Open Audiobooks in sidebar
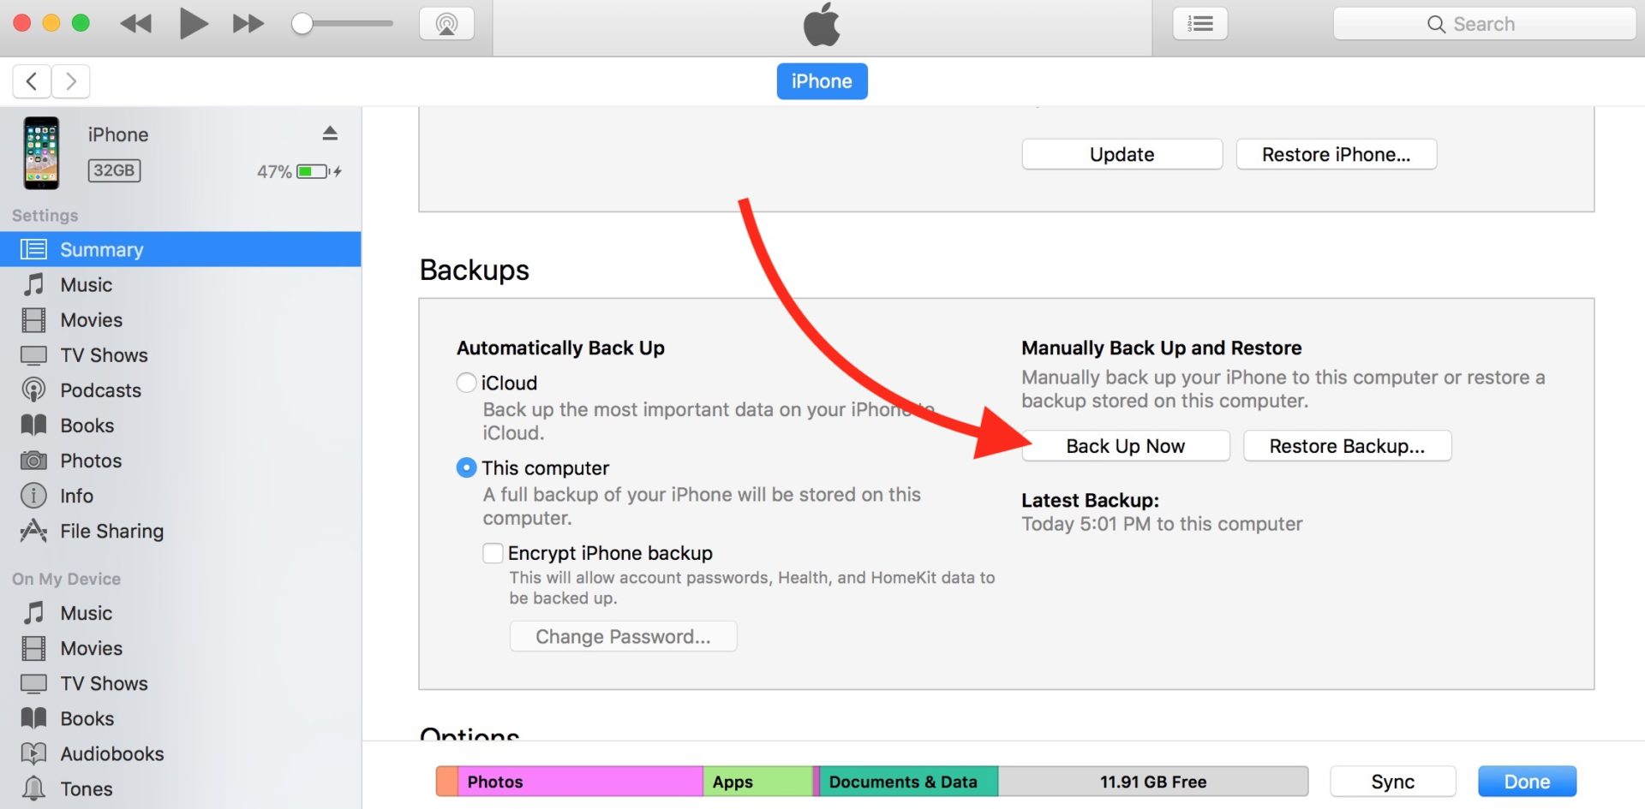The height and width of the screenshot is (809, 1645). [x=180, y=753]
